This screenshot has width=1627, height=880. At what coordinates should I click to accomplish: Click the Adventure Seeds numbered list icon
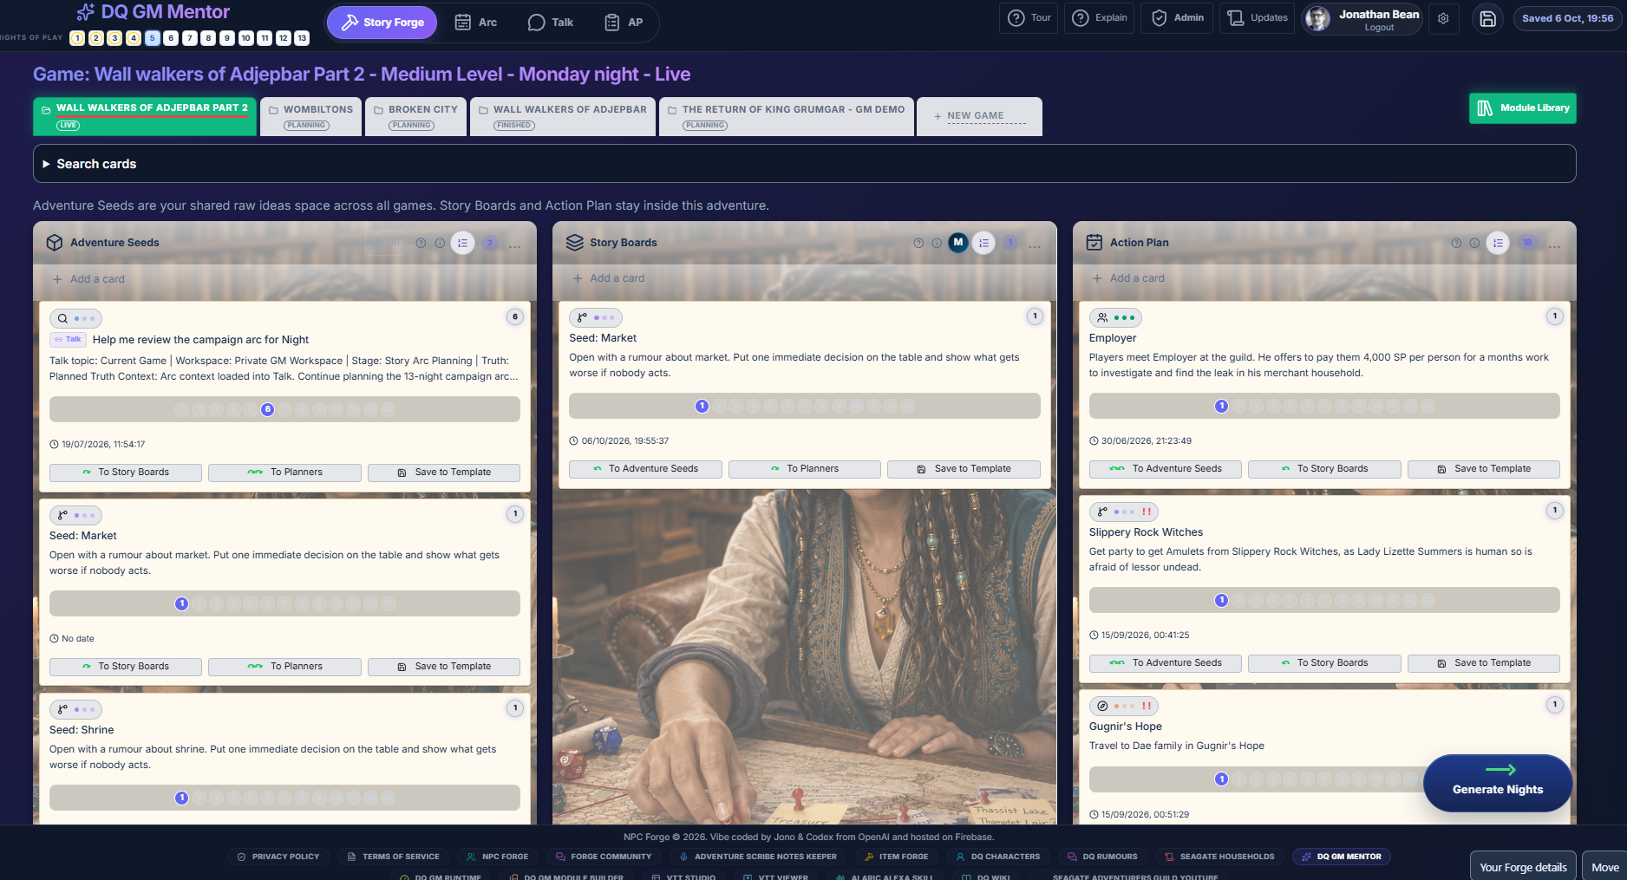point(463,244)
